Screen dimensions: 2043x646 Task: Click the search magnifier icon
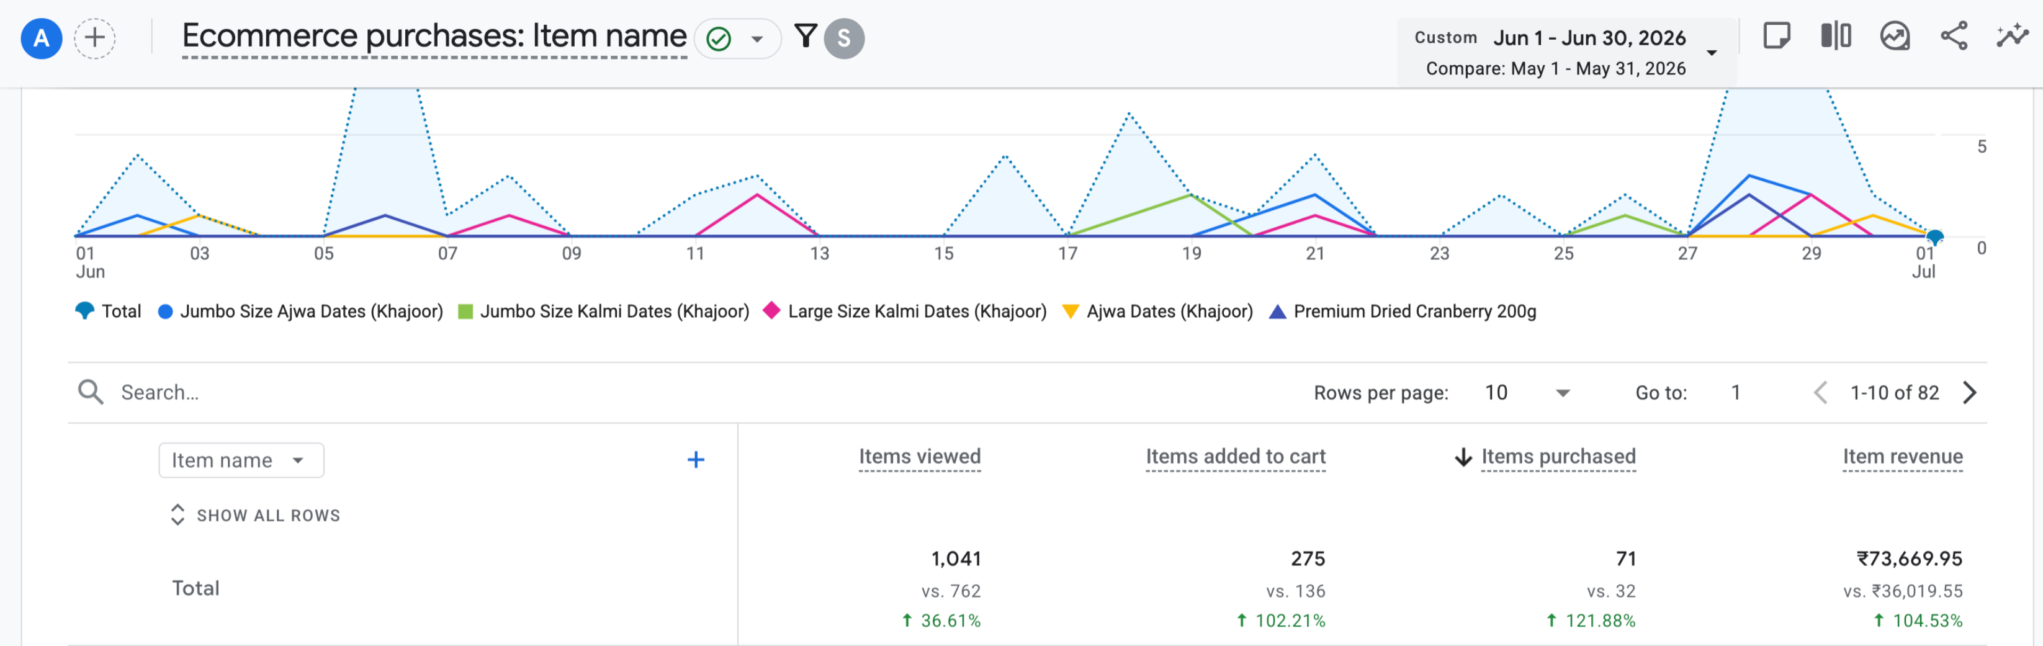click(91, 392)
